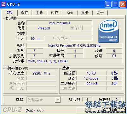Screen dimensions: 127x114
Task: Minimize the CPU-Z window
Action: (x=108, y=4)
